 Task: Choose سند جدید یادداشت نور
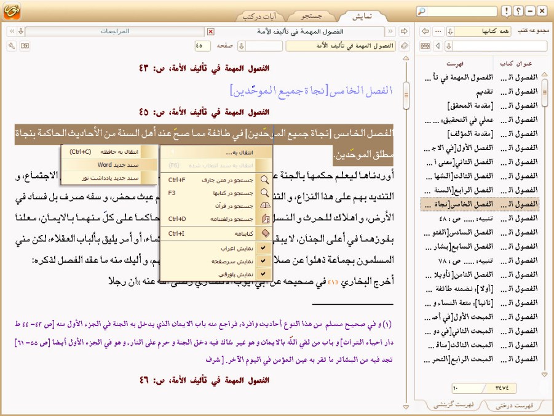[109, 178]
